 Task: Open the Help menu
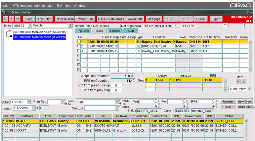pos(68,6)
